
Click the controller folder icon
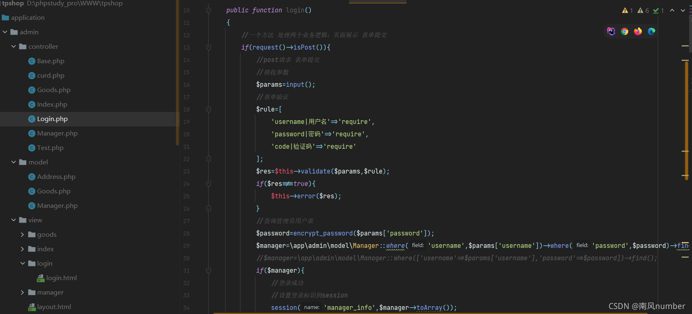pyautogui.click(x=23, y=46)
